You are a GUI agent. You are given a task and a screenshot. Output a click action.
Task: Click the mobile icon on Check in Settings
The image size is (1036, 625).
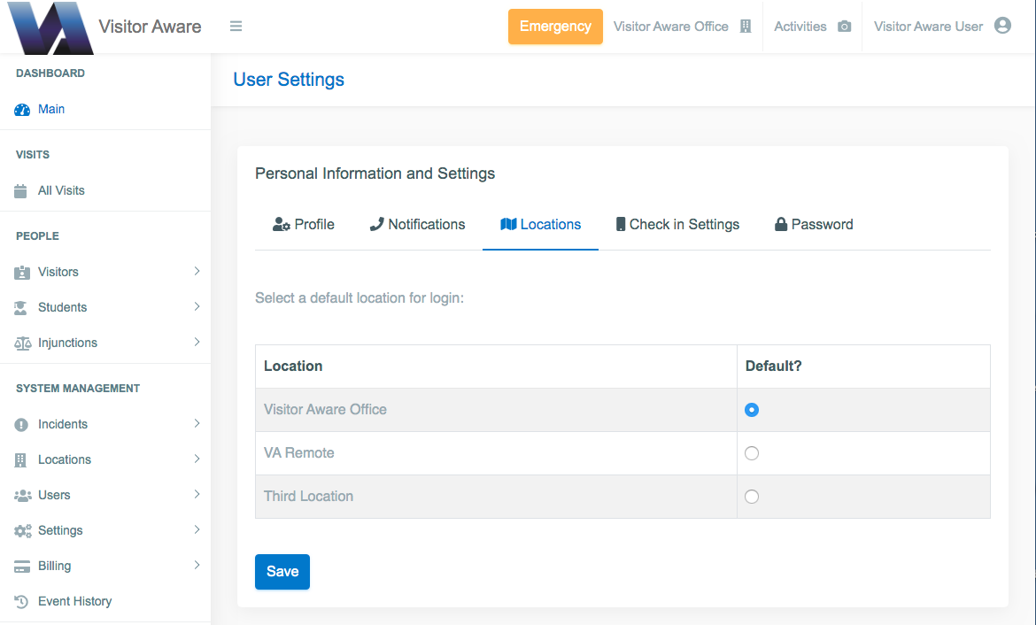pos(621,225)
